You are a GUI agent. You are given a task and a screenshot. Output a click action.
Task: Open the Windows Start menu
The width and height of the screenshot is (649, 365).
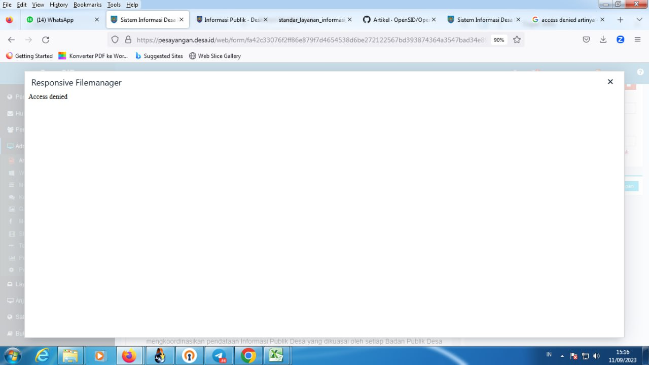tap(12, 356)
